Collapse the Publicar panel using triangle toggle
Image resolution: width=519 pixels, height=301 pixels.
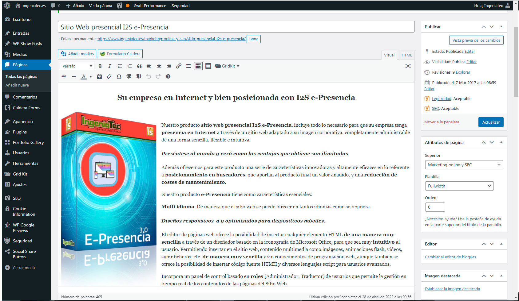(x=501, y=27)
